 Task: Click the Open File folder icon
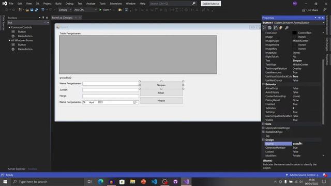(x=27, y=10)
